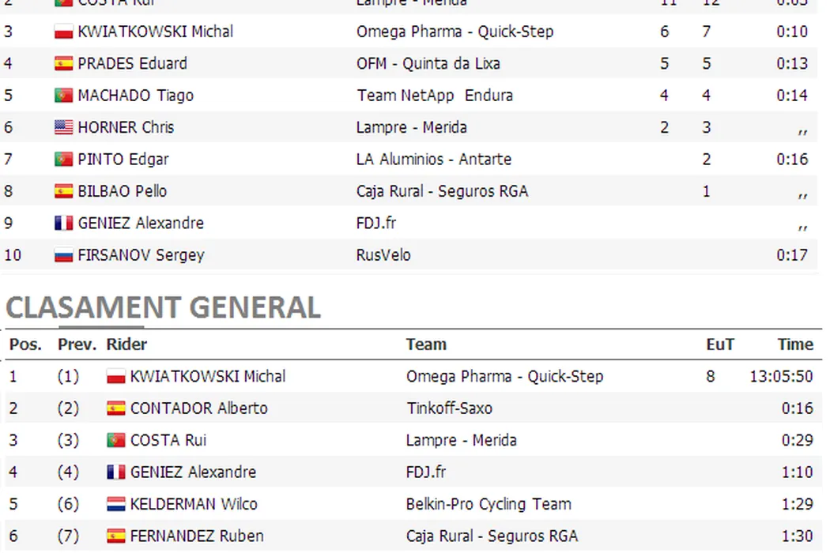This screenshot has width=830, height=553.
Task: View LA Aluminios - Antarte team
Action: pos(433,160)
